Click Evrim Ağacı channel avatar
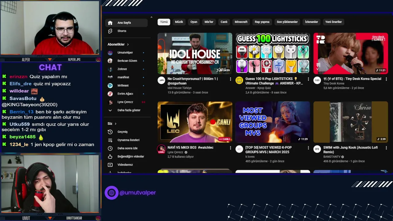 [110, 94]
